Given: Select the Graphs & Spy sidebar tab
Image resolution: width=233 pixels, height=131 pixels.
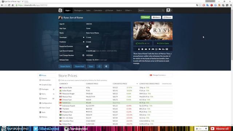Looking at the screenshot, I should pyautogui.click(x=47, y=85).
